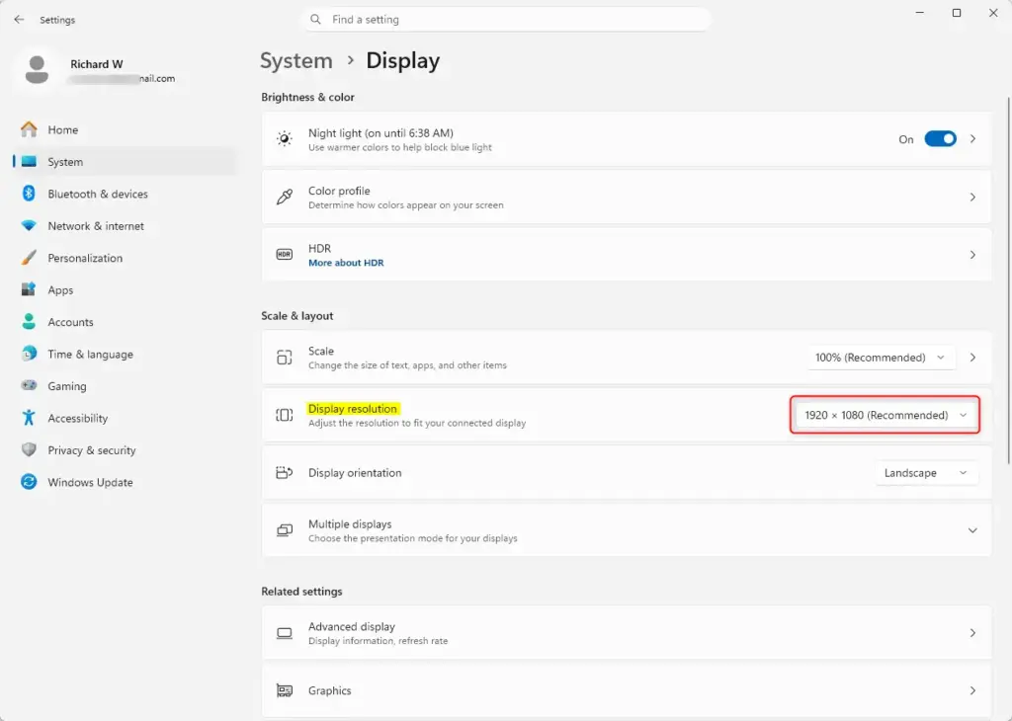The height and width of the screenshot is (721, 1012).
Task: Turn off the Night light toggle
Action: click(940, 138)
